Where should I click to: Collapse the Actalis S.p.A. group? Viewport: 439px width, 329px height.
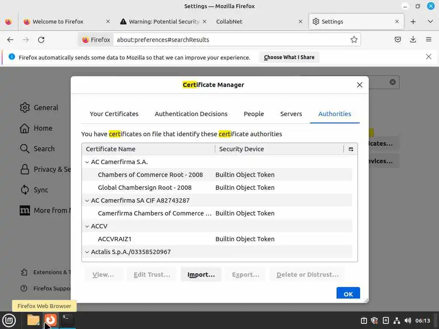(x=87, y=252)
